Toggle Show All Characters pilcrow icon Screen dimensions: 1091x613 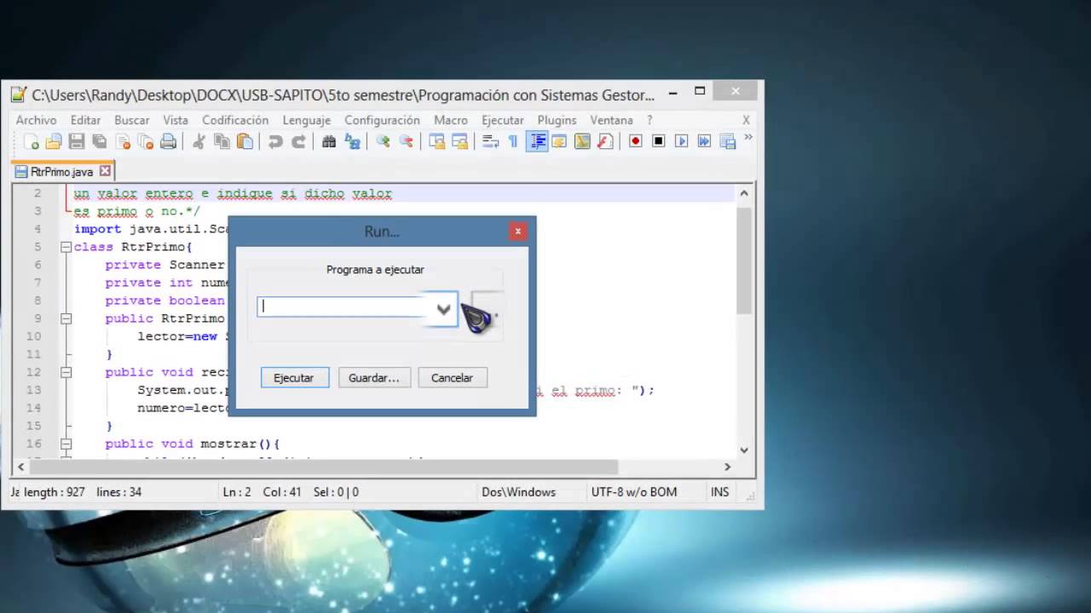pos(513,141)
